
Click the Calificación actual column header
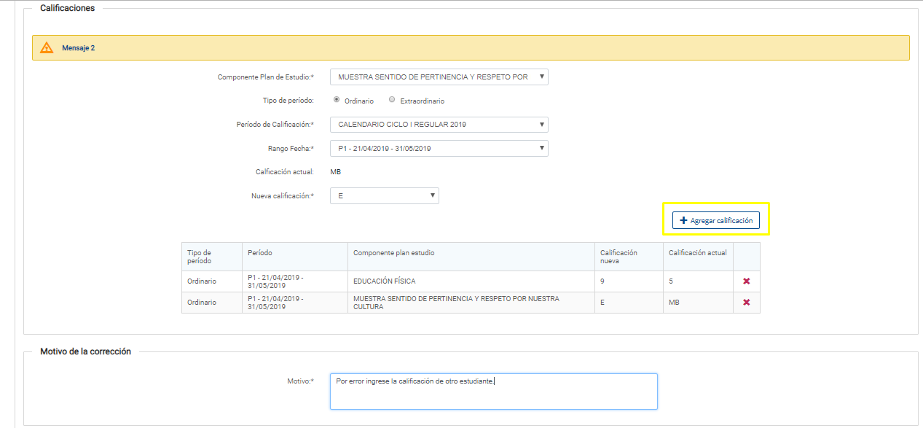coord(697,253)
